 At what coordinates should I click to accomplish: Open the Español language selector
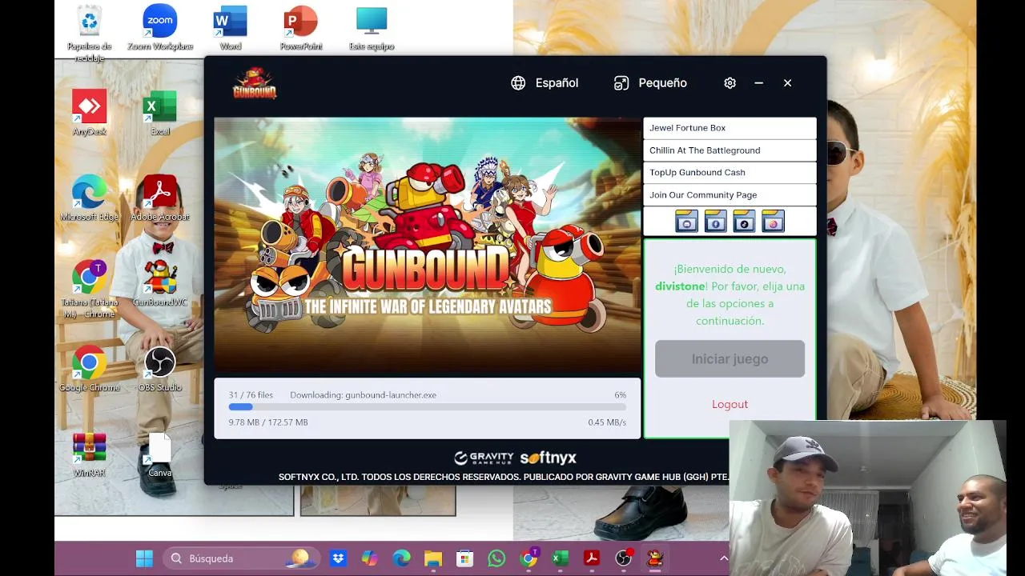click(x=545, y=83)
